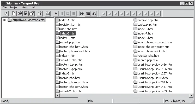Open an existing project folder icon

[x=20, y=14]
